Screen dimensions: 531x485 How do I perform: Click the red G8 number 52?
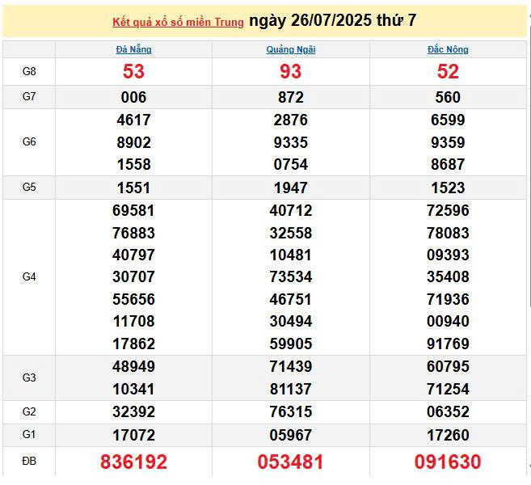point(448,71)
